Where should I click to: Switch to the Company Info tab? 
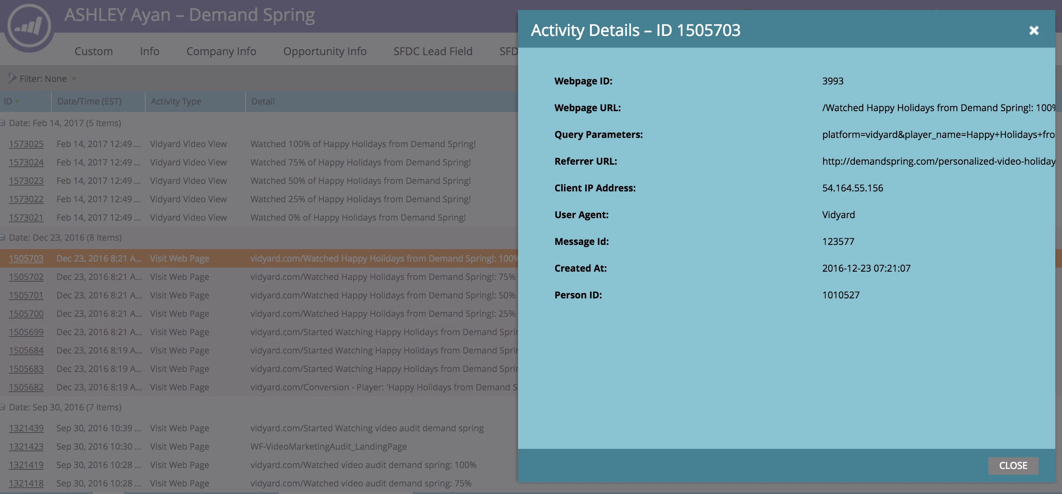click(221, 51)
